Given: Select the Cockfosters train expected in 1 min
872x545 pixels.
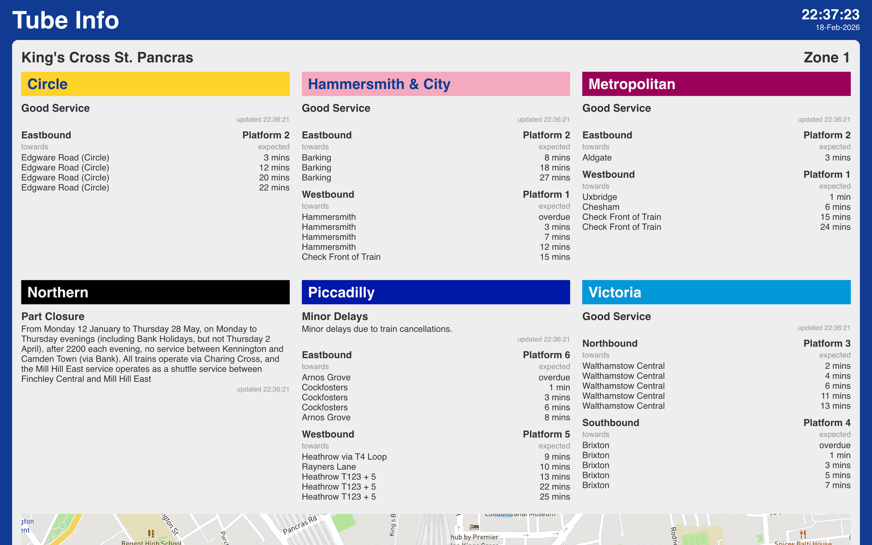Looking at the screenshot, I should [x=436, y=387].
